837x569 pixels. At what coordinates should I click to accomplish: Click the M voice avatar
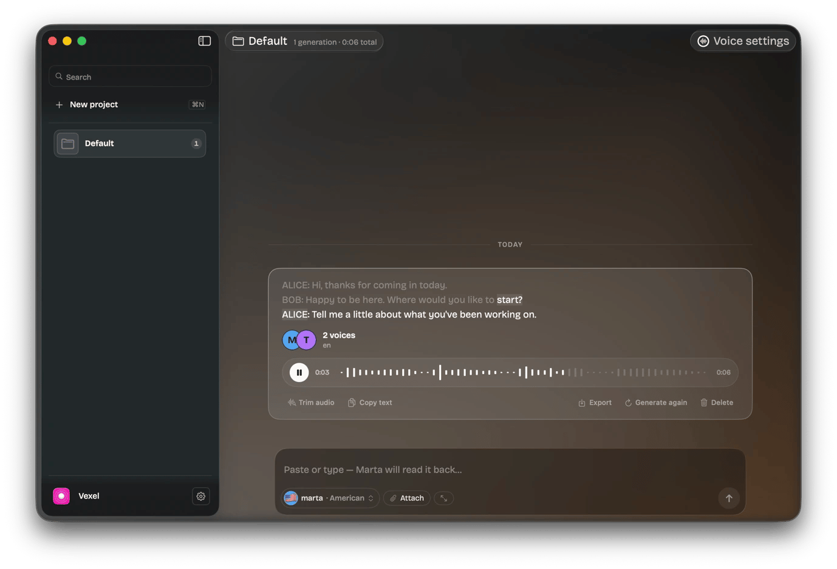290,340
